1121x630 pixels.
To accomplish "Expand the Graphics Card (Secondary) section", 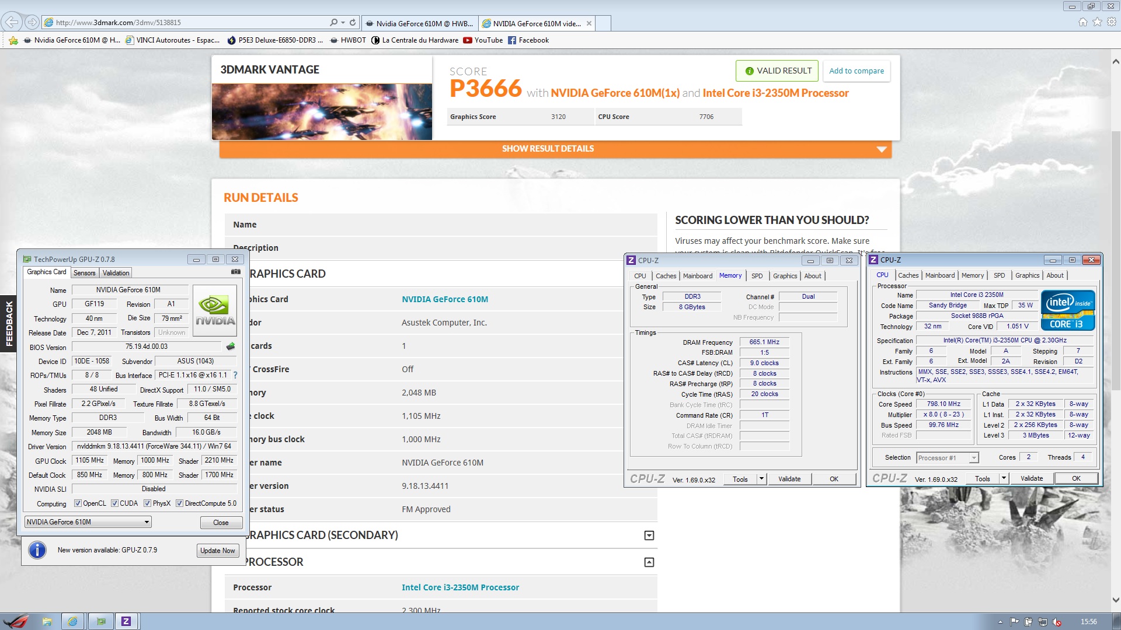I will 649,535.
